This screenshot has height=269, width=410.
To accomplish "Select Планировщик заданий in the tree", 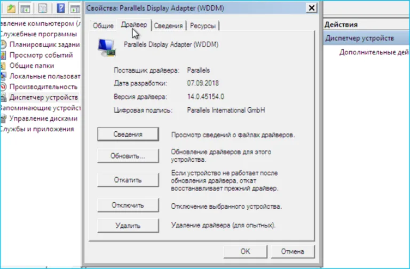I will coord(44,45).
